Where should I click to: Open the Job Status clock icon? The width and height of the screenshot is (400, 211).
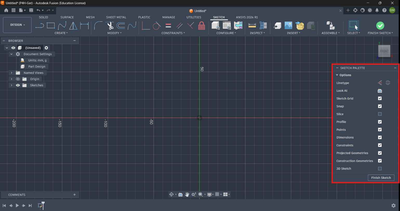(x=370, y=10)
